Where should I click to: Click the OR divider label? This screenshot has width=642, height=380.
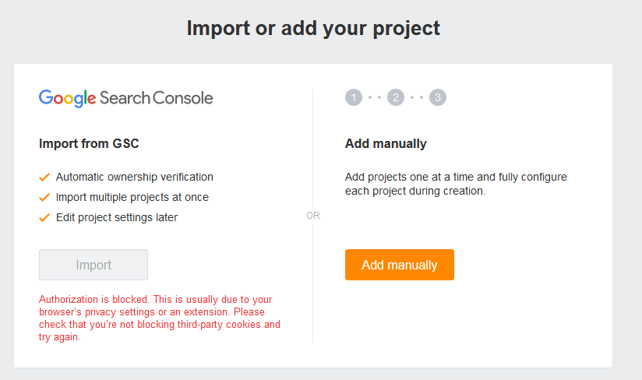[313, 216]
